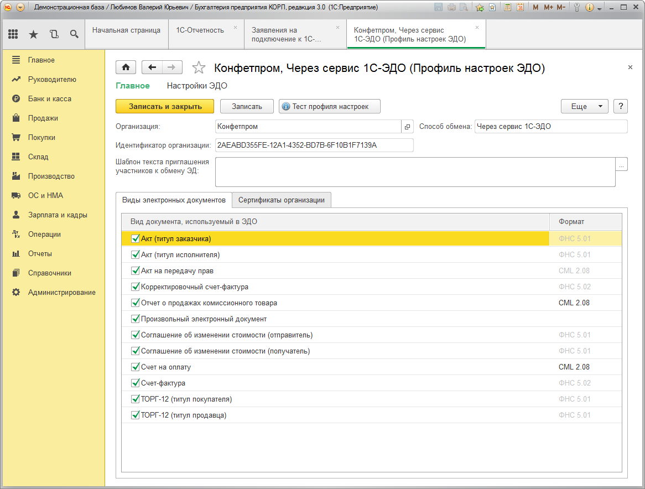Open main menu orange arrow button
This screenshot has height=489, width=645.
click(20, 7)
